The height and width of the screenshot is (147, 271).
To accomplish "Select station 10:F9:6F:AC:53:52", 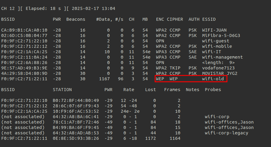I will click(76, 111).
